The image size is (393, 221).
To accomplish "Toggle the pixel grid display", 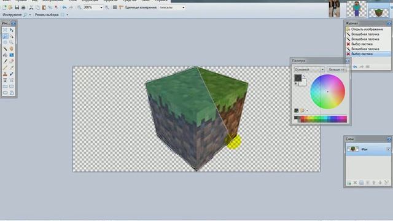I will click(x=115, y=7).
